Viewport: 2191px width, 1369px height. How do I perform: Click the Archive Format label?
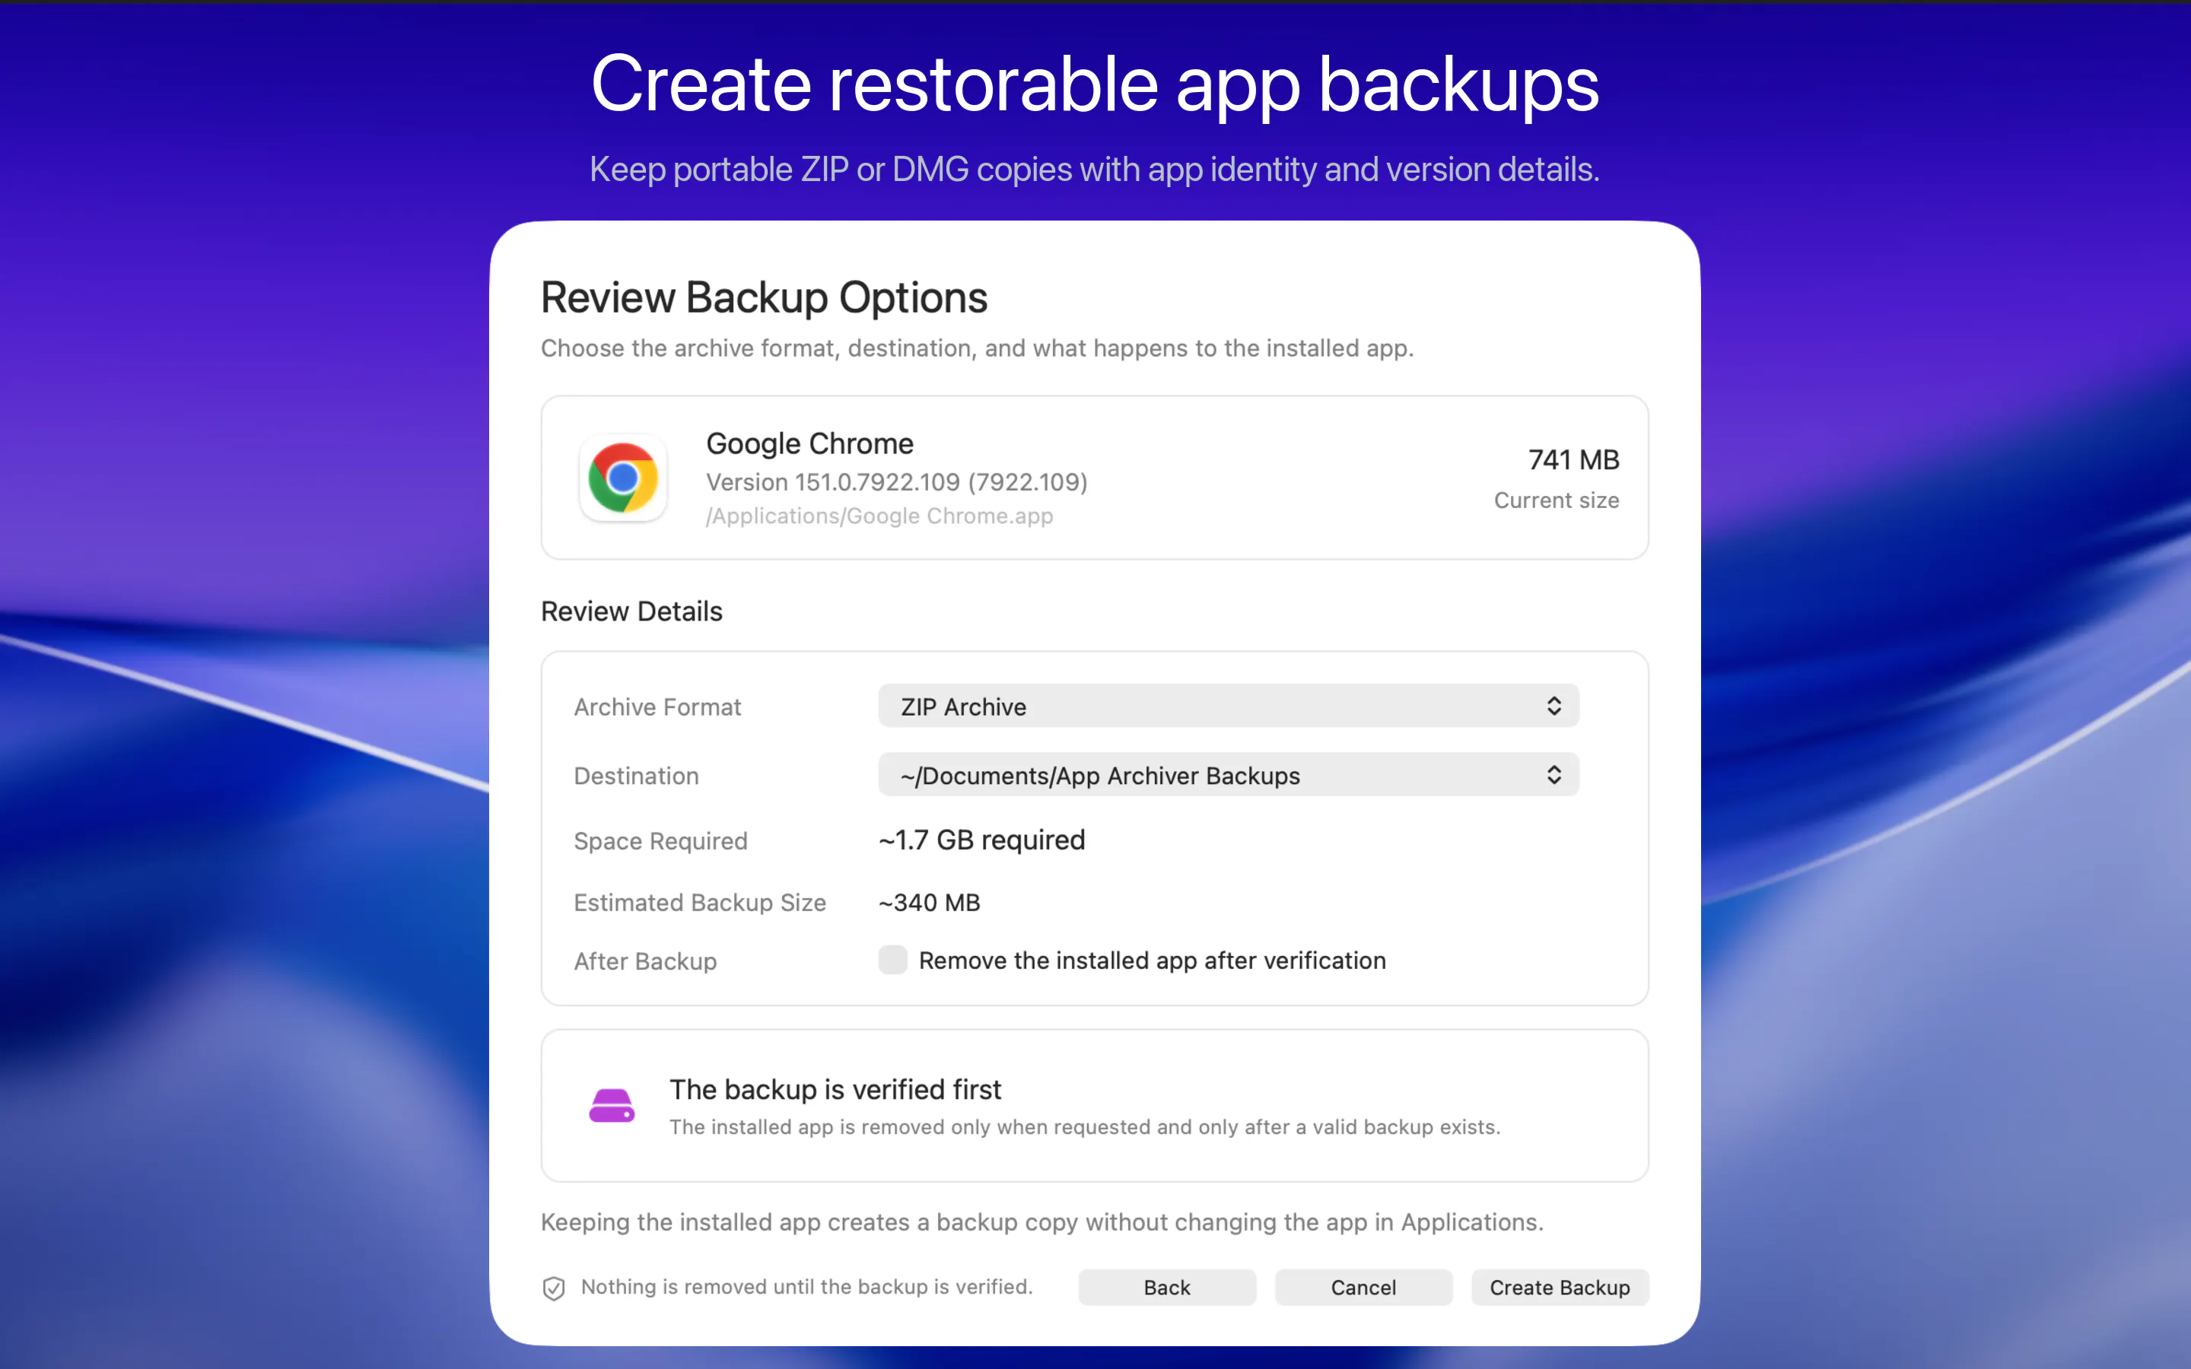click(x=657, y=707)
